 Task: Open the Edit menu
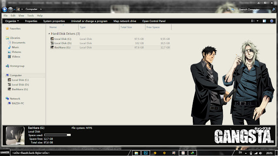13,16
